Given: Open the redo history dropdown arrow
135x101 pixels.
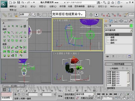Looking at the screenshot, I should pyautogui.click(x=32, y=2).
